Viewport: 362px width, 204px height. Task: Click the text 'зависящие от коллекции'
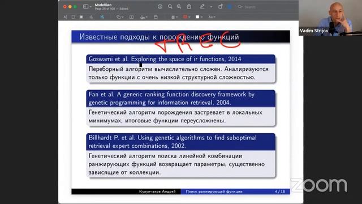point(124,172)
